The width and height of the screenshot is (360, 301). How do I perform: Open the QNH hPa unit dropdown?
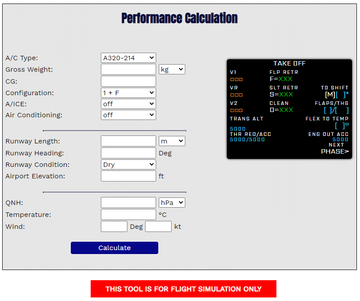[172, 203]
